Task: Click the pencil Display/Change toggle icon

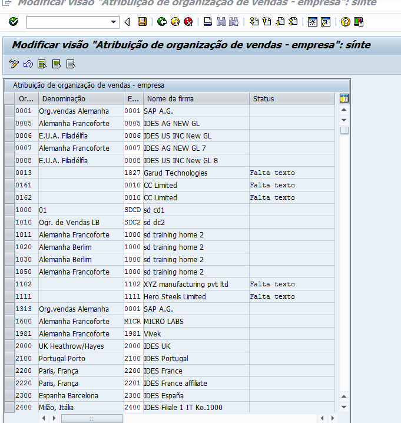Action: (x=14, y=64)
